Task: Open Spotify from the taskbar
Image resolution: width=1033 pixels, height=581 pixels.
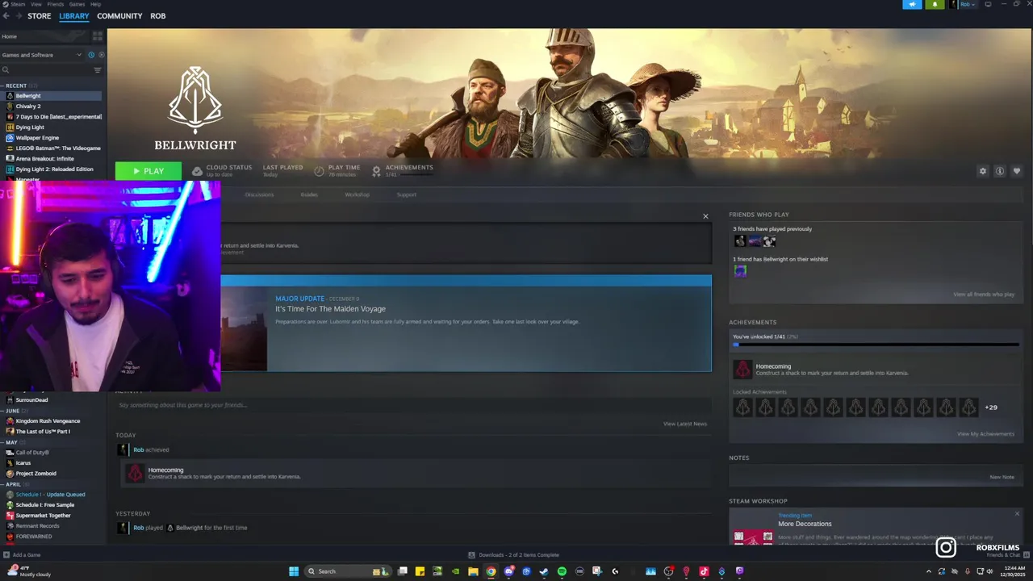Action: (x=562, y=571)
